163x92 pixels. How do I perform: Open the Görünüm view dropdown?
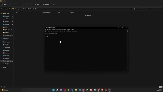coord(46,4)
